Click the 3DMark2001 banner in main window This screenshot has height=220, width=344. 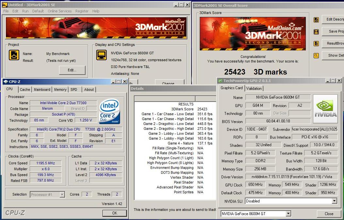pyautogui.click(x=96, y=28)
